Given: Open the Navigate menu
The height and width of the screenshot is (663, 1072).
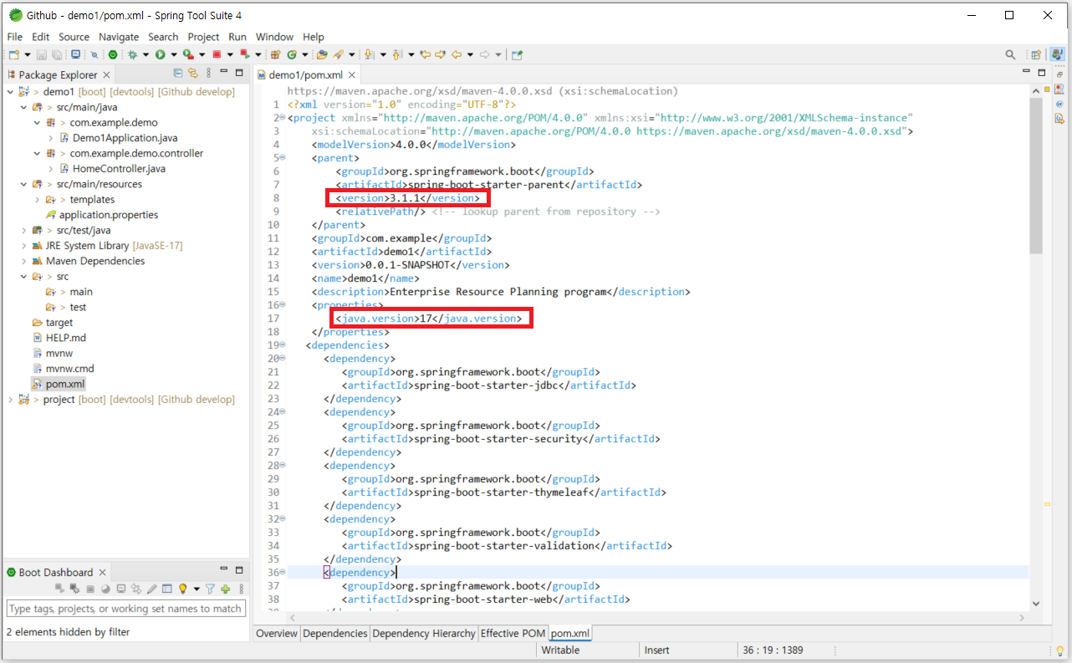Looking at the screenshot, I should click(119, 37).
